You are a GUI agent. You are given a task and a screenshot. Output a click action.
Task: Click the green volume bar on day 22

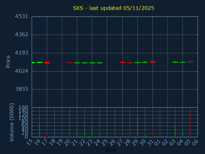click(85, 133)
